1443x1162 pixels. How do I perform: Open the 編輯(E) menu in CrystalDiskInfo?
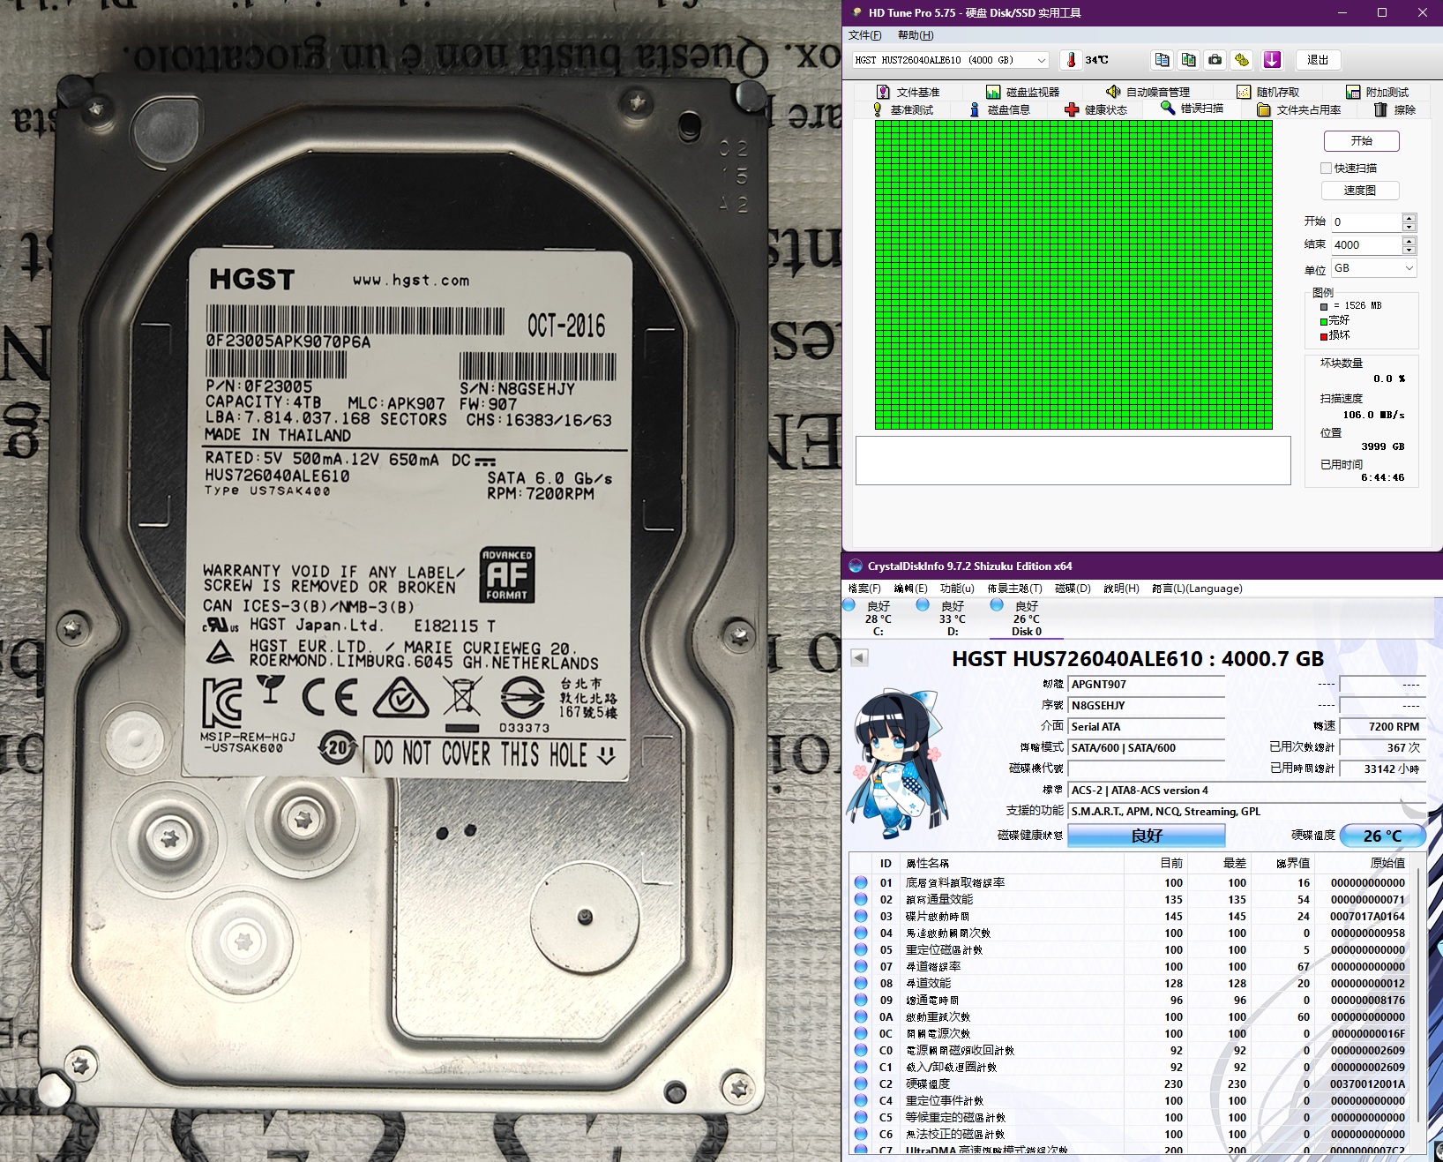(x=910, y=588)
